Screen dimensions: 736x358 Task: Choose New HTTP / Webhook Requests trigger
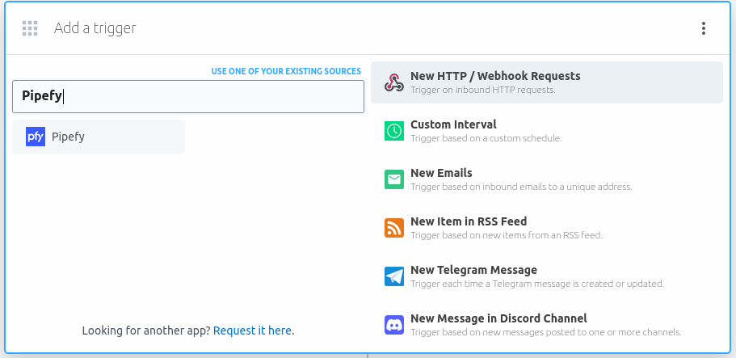click(x=547, y=82)
